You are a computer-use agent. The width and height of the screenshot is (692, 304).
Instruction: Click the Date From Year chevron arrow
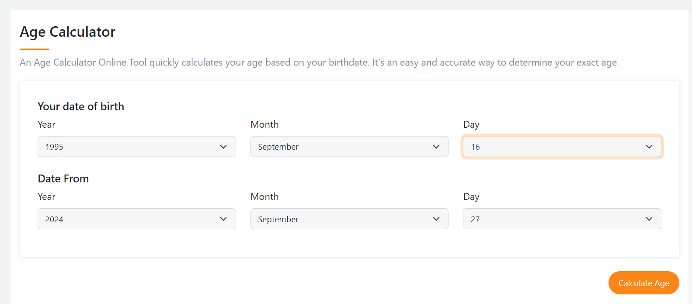click(x=223, y=219)
